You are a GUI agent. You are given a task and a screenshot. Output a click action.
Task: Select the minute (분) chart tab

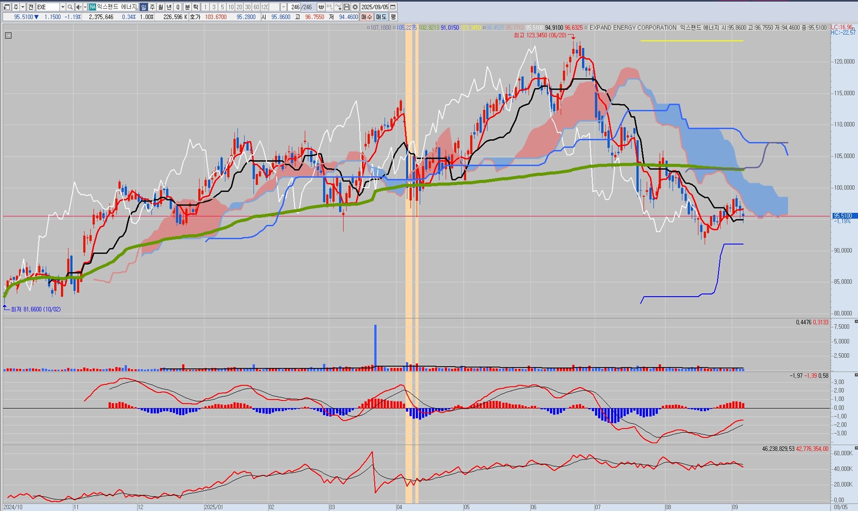[187, 7]
